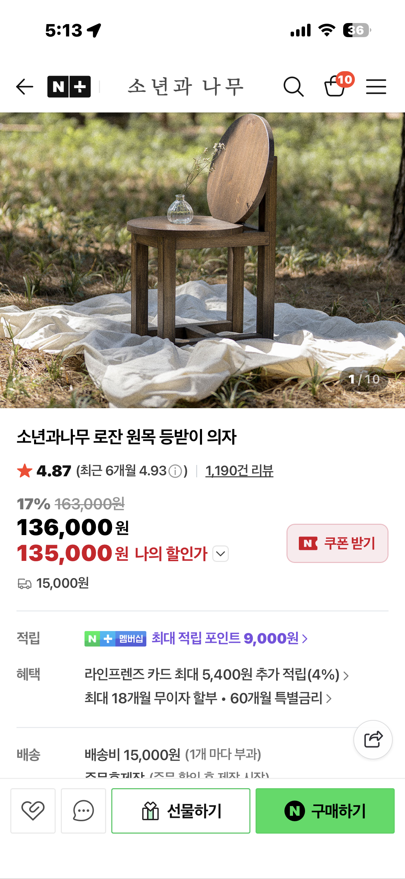The width and height of the screenshot is (405, 879).
Task: Open the search magnifier icon
Action: pyautogui.click(x=293, y=86)
